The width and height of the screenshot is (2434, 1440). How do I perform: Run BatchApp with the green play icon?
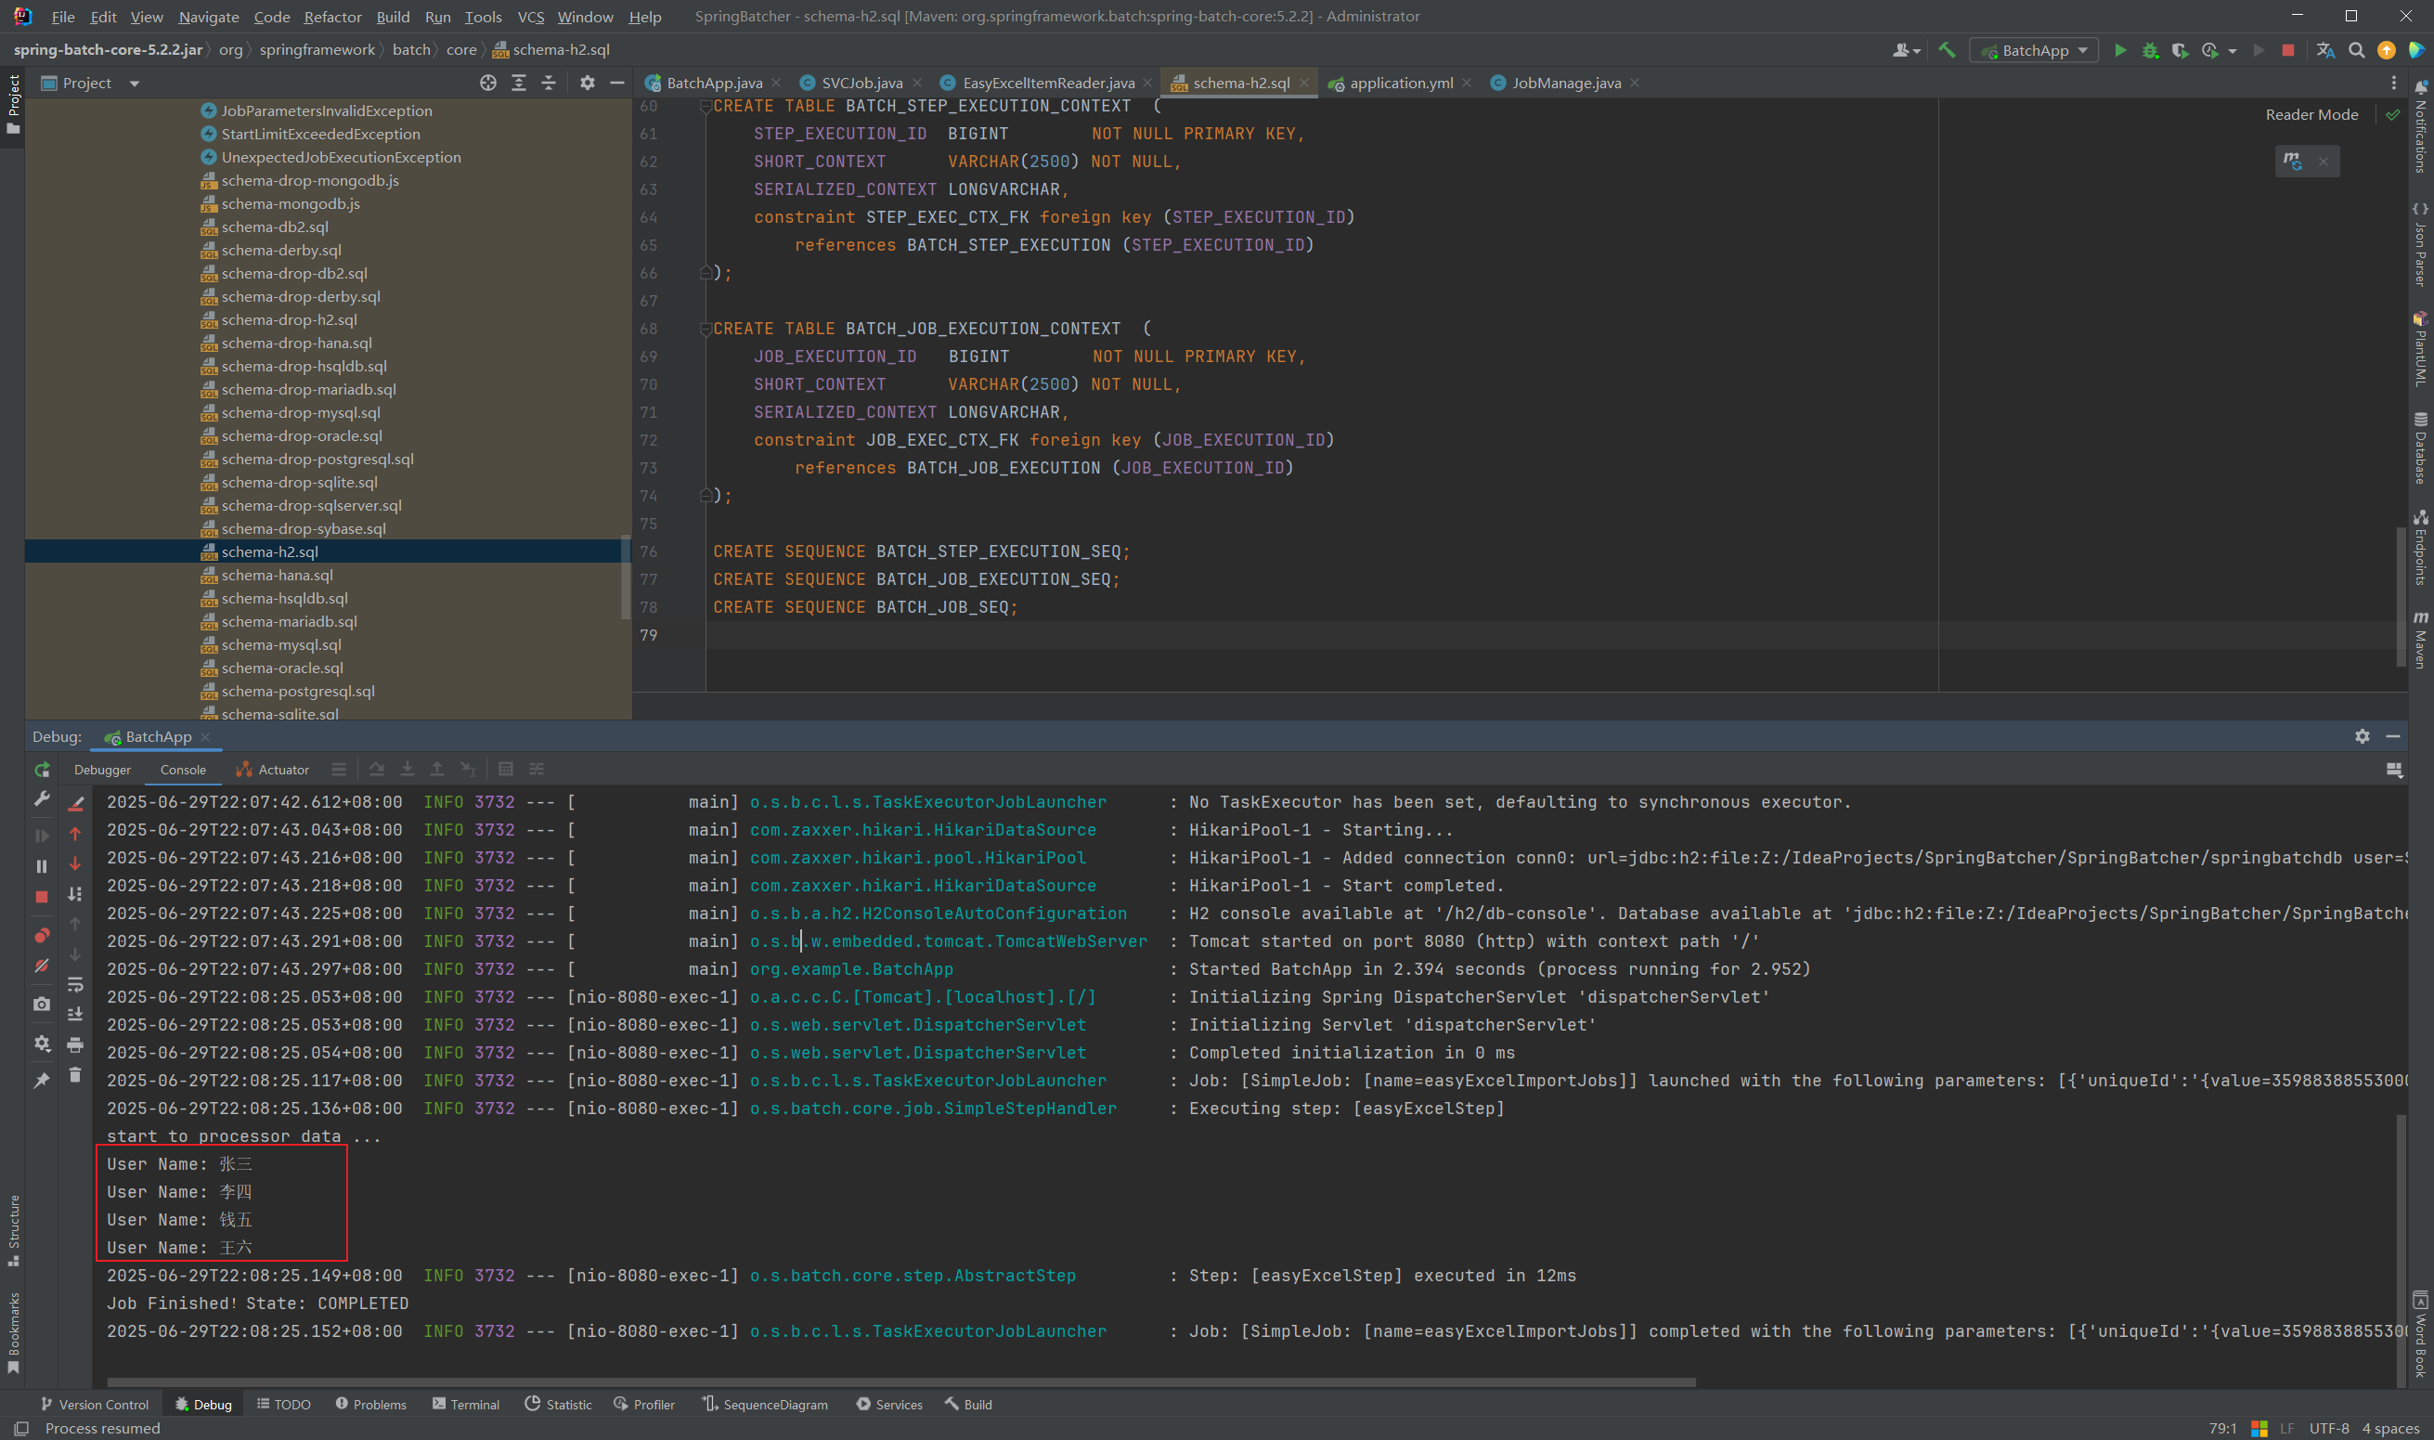[x=2119, y=50]
